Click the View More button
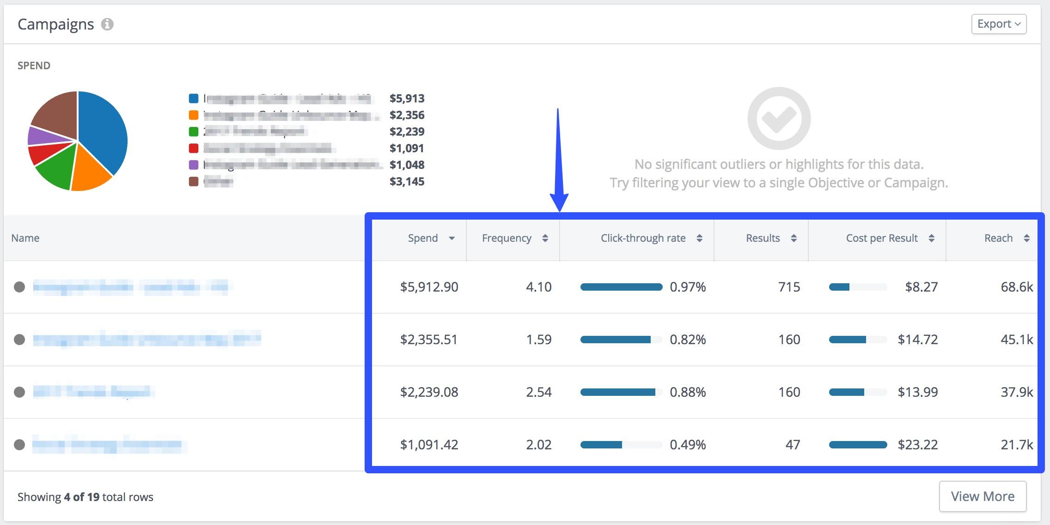 coord(983,496)
